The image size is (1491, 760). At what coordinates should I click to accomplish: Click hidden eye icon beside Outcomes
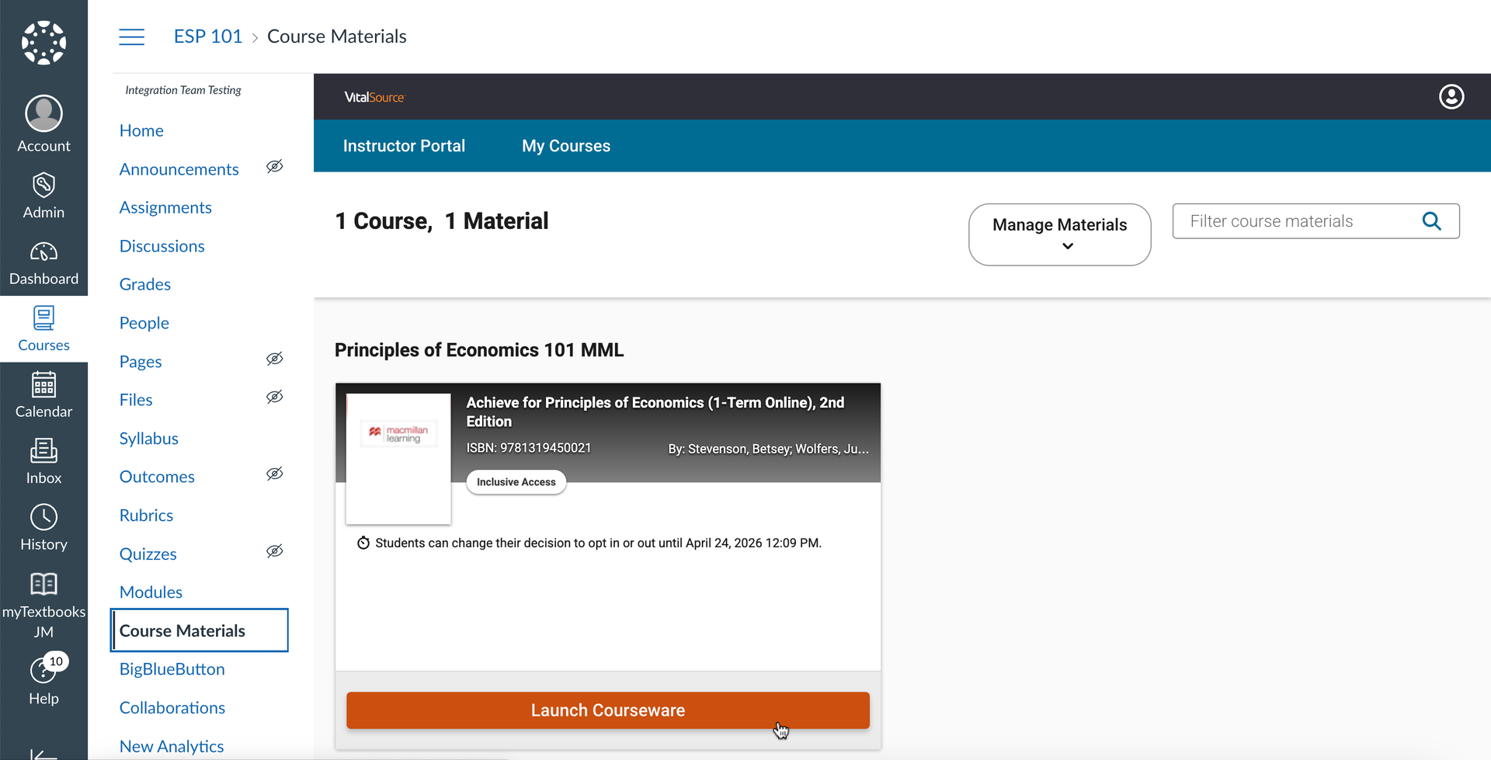(275, 474)
